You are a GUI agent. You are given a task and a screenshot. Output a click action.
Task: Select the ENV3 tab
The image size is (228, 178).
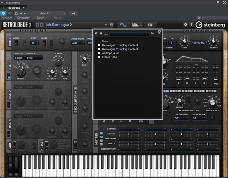[211, 91]
